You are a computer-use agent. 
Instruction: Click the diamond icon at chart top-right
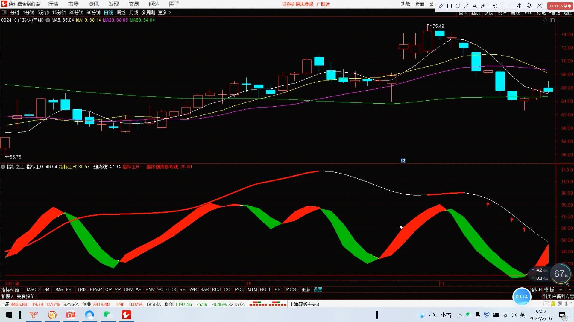(545, 20)
